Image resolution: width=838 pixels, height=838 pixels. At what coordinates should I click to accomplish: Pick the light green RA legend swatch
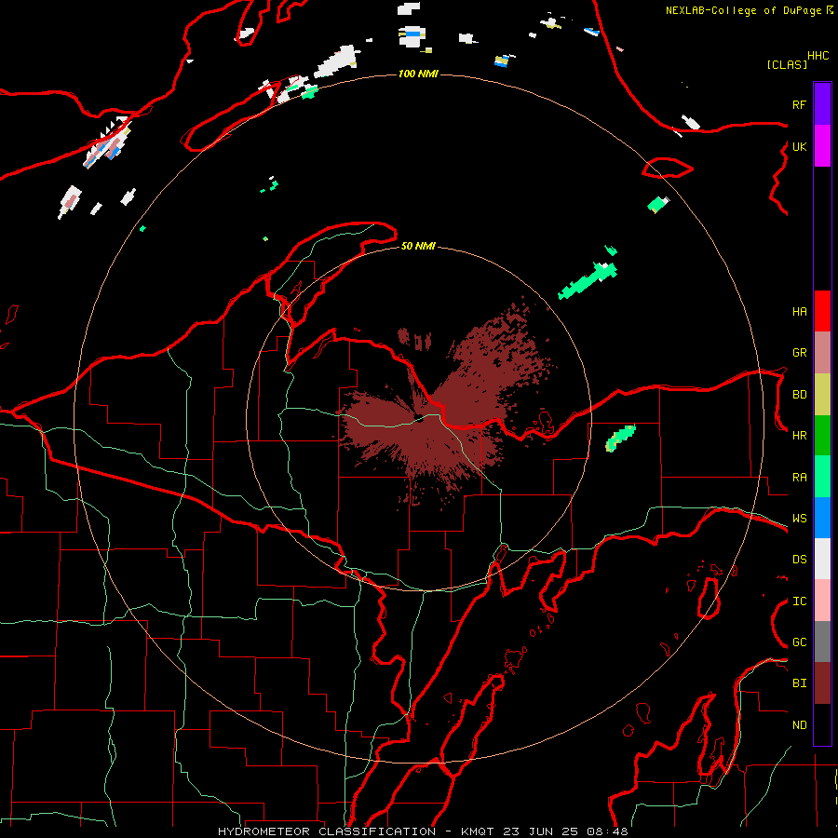pyautogui.click(x=822, y=477)
